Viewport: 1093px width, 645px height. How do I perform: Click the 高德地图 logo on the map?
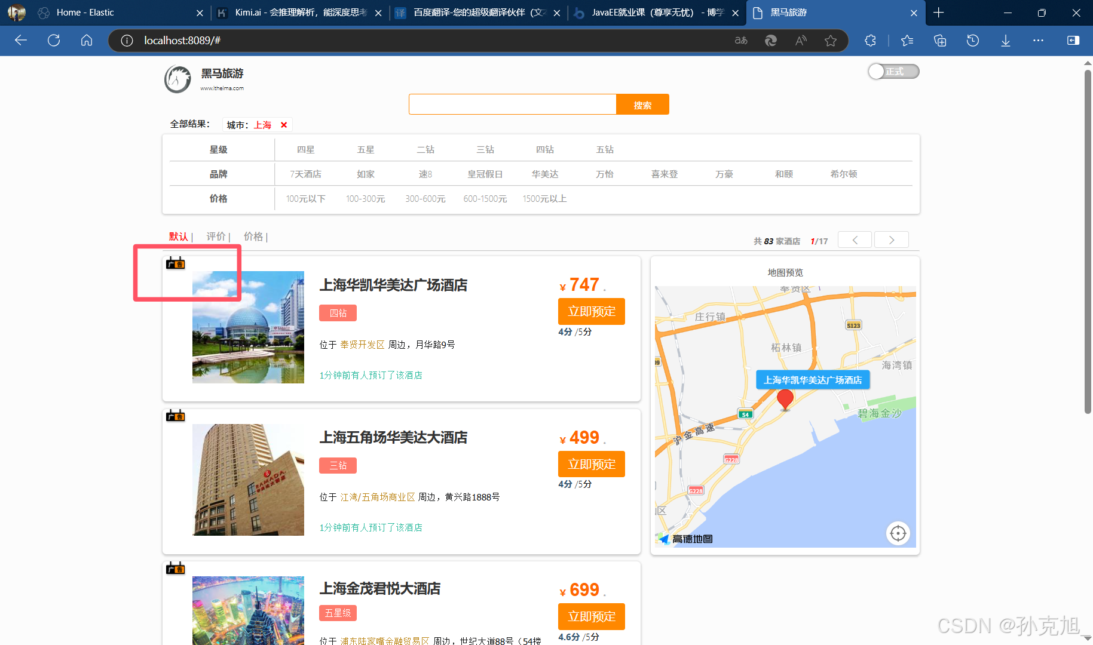[686, 539]
